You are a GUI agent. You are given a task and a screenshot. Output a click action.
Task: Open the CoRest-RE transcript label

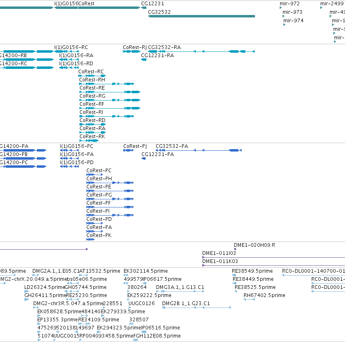(x=92, y=88)
